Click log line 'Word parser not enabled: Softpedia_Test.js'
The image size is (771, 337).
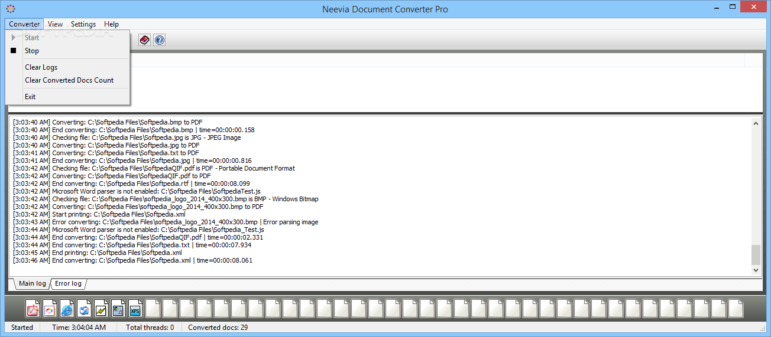pos(138,230)
